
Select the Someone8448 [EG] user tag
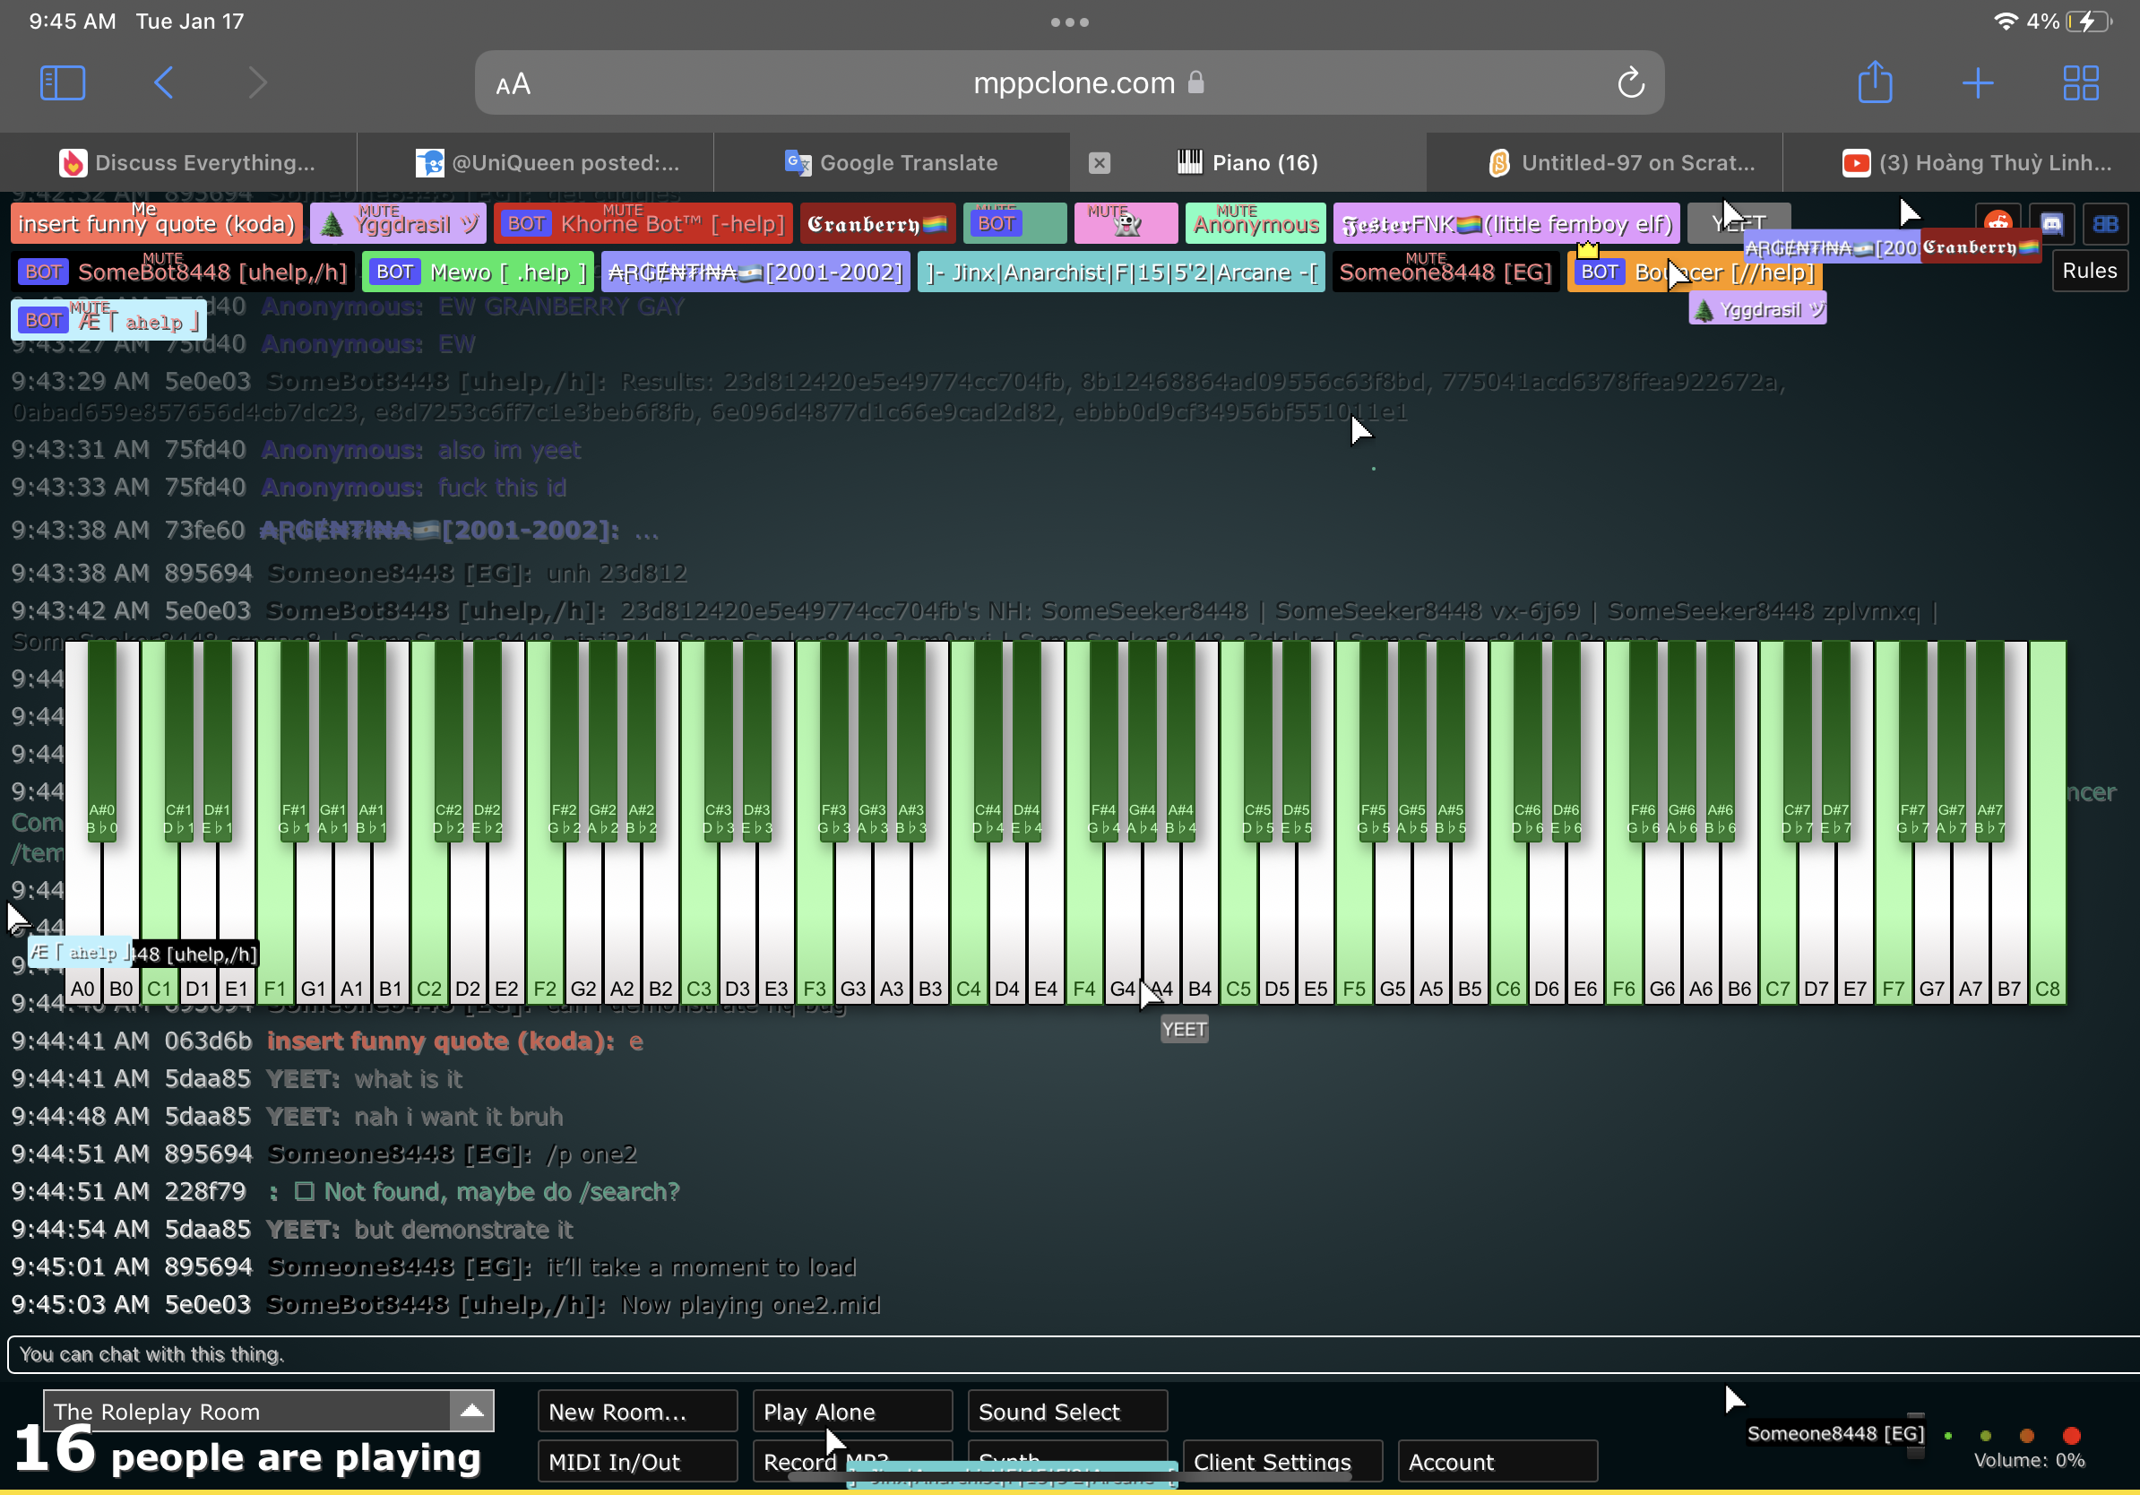(x=1445, y=272)
